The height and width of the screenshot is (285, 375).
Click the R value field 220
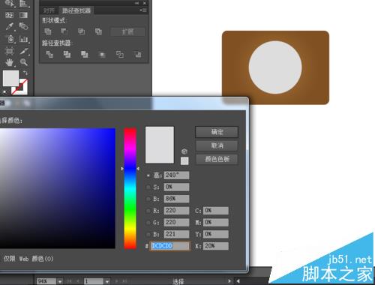176,211
